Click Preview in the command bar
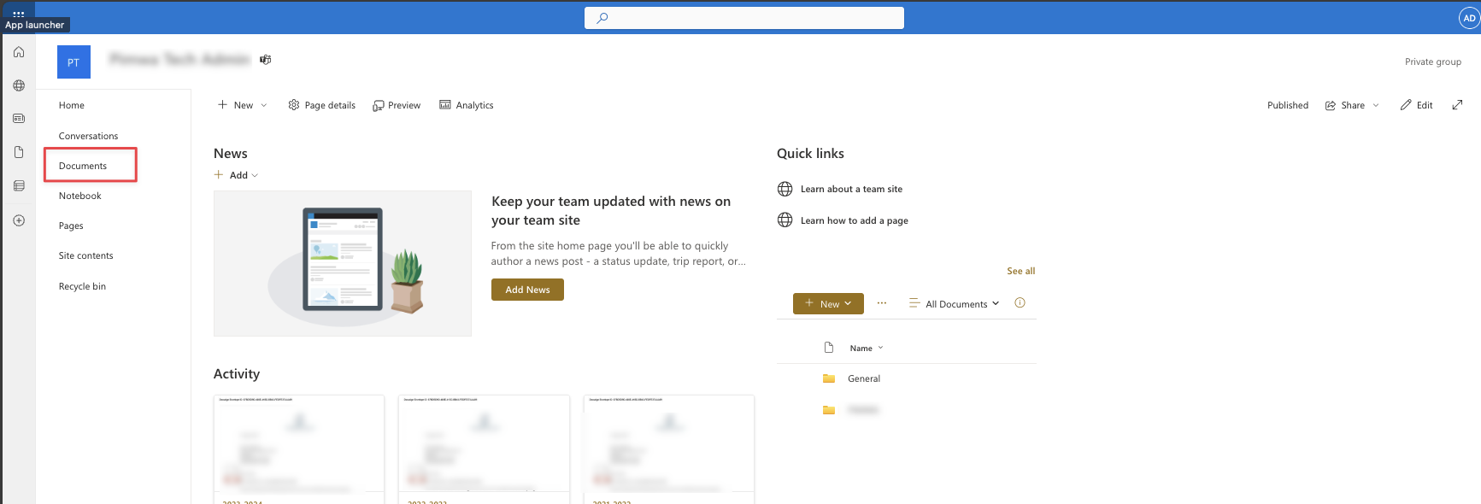This screenshot has height=504, width=1481. point(397,105)
